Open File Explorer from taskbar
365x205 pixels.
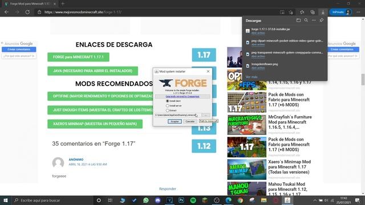[x=263, y=200]
